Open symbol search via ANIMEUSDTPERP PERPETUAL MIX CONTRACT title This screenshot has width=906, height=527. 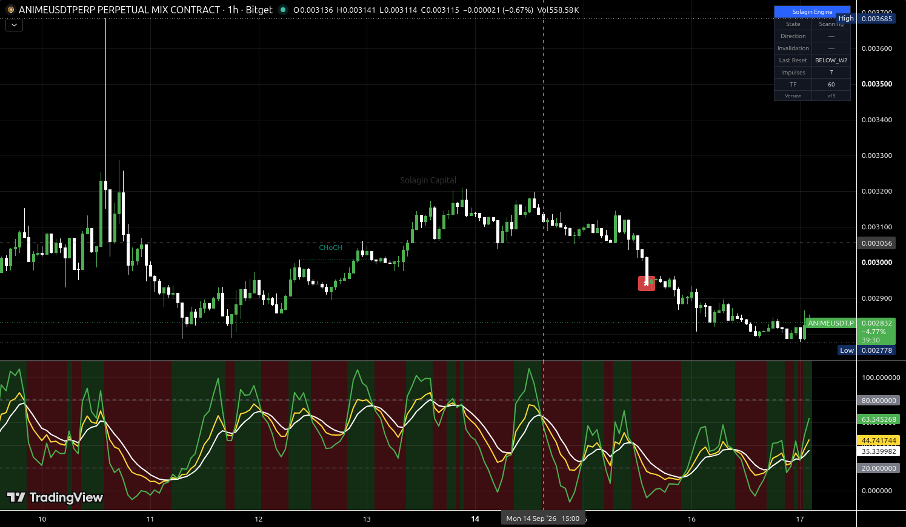click(119, 10)
